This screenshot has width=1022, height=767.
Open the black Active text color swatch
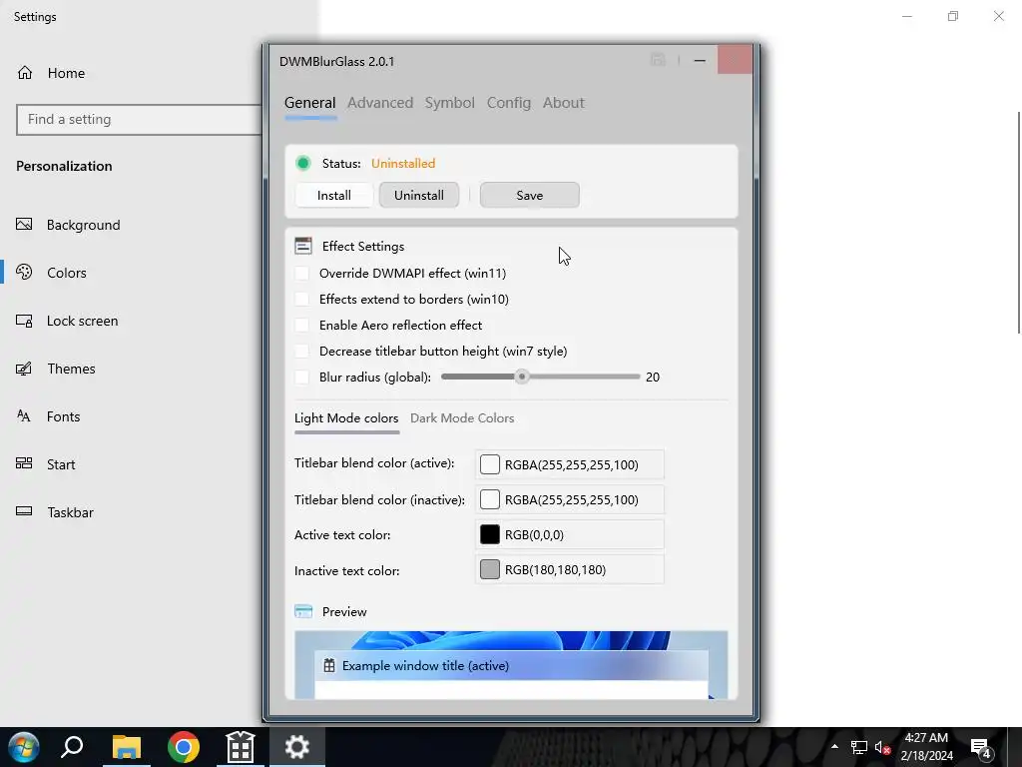pos(489,535)
